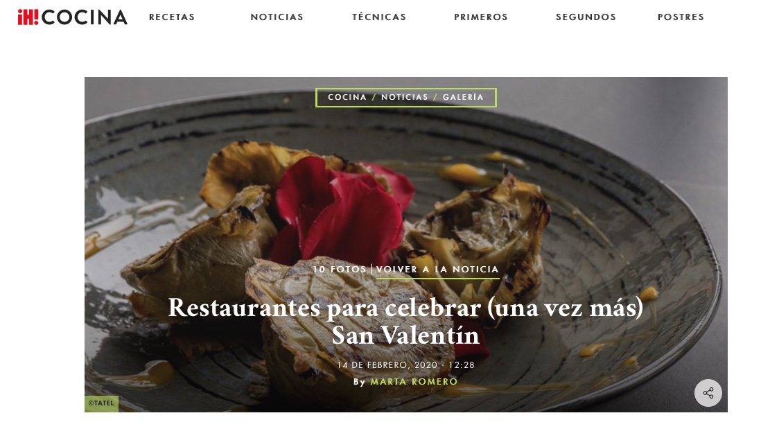Image resolution: width=761 pixels, height=438 pixels.
Task: Click the 14 de febrero, 2020 date
Action: pyautogui.click(x=387, y=365)
